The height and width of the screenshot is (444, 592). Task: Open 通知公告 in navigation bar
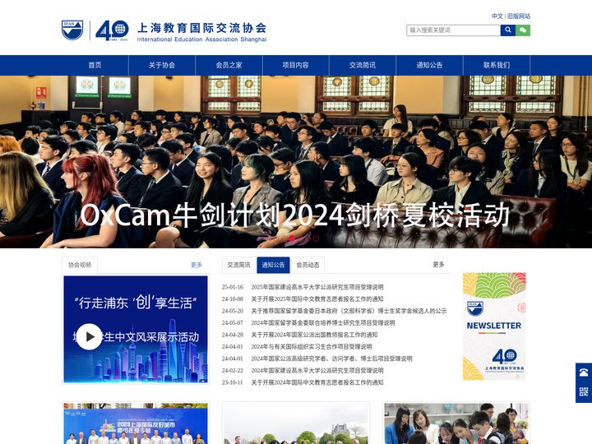tap(429, 65)
